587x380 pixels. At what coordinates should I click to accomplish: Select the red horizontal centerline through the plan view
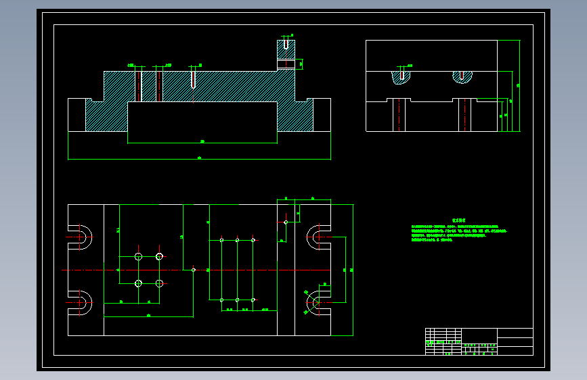(x=196, y=270)
